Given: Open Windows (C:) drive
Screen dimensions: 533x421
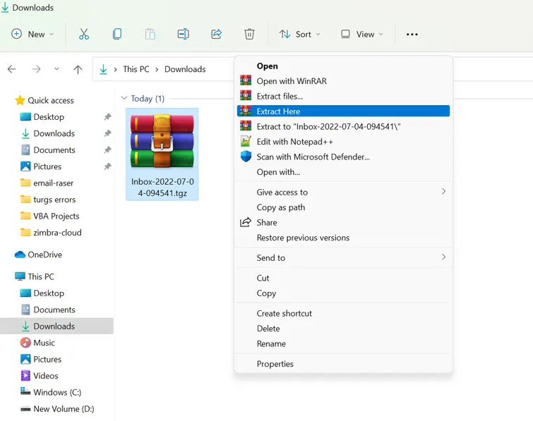Looking at the screenshot, I should coord(51,392).
